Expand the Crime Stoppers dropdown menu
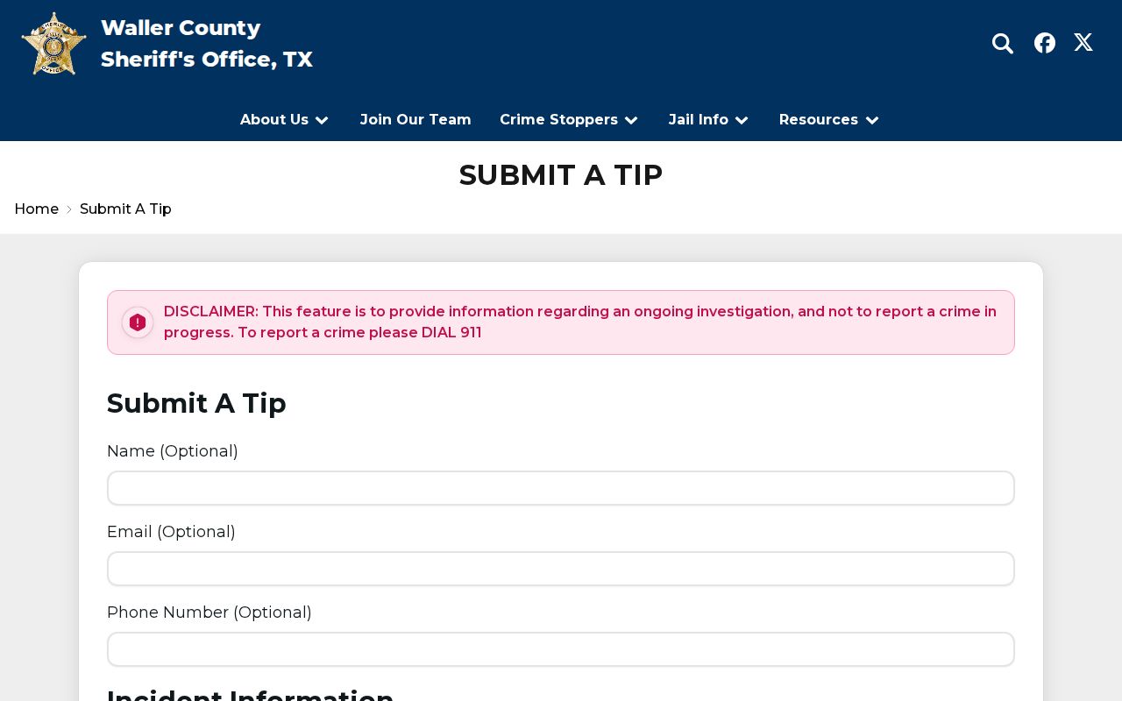Viewport: 1122px width, 701px height. point(569,120)
